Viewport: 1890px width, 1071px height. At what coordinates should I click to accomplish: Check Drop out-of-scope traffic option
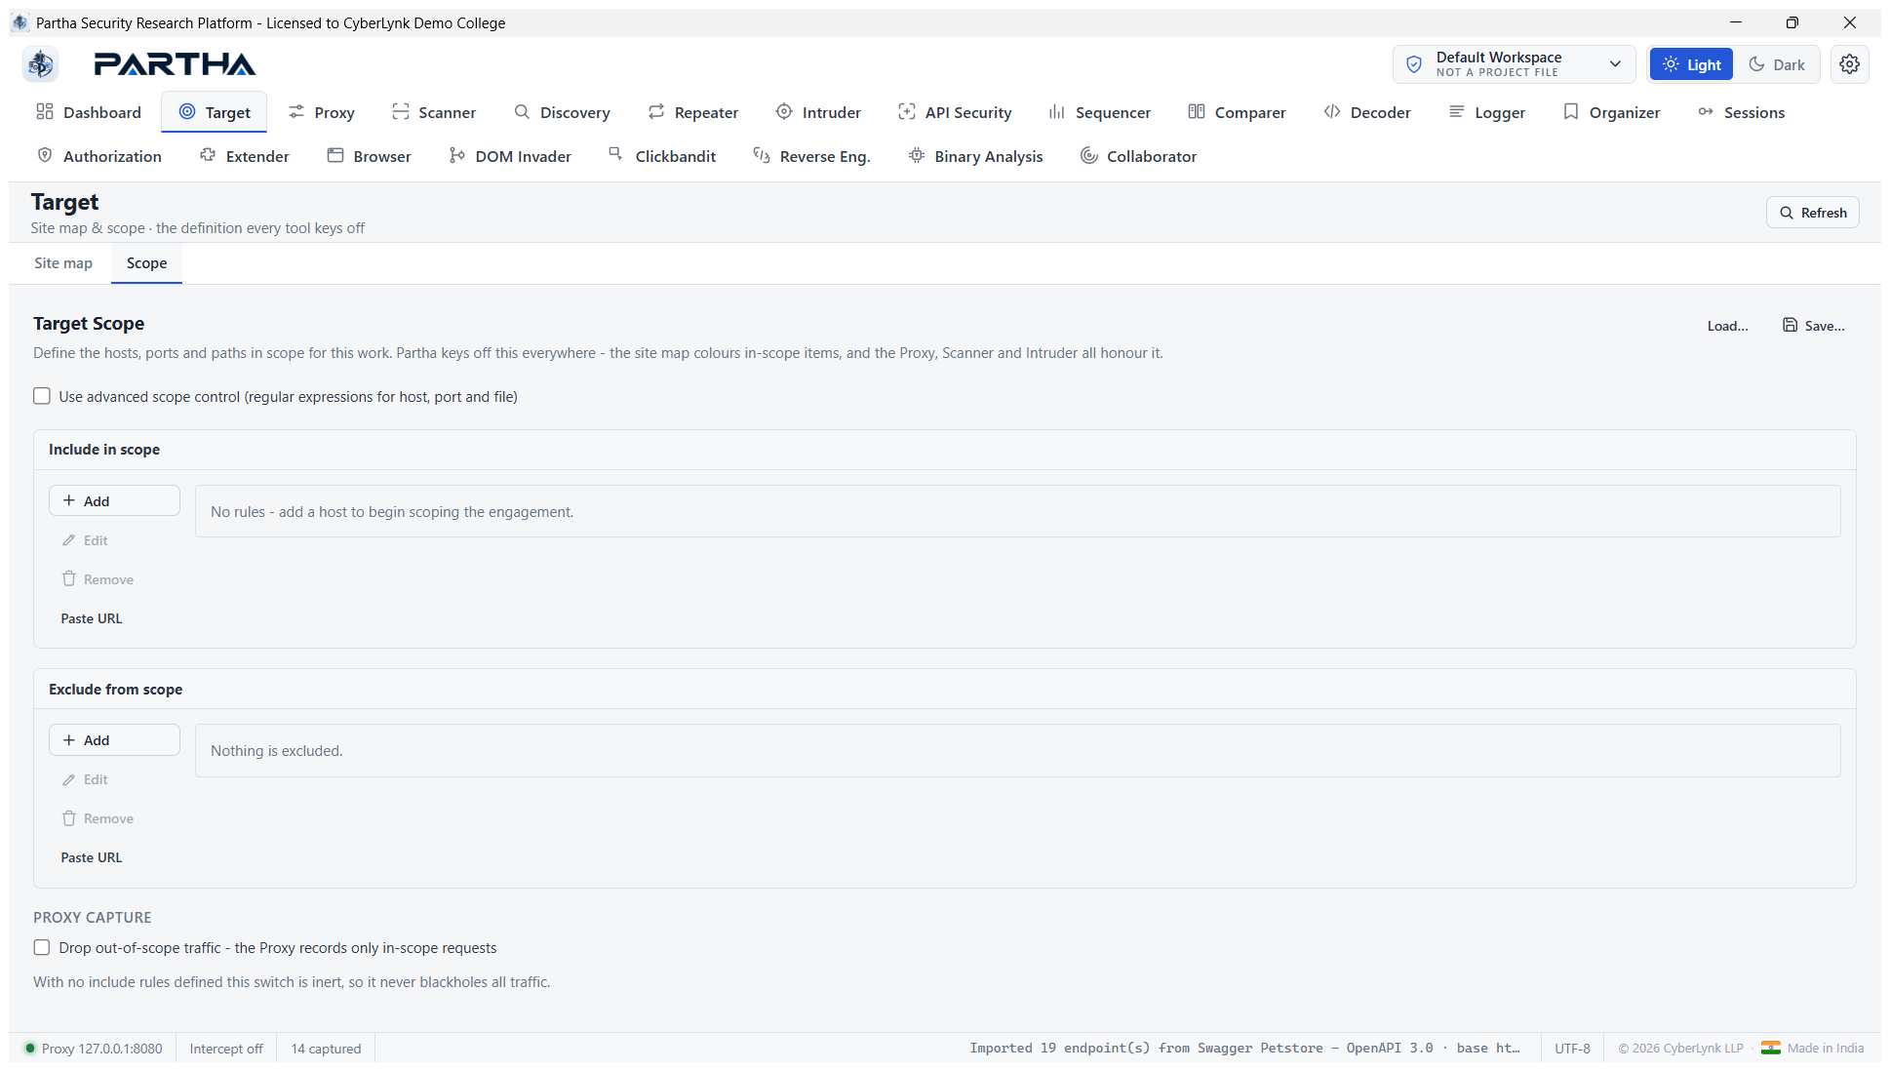click(42, 947)
